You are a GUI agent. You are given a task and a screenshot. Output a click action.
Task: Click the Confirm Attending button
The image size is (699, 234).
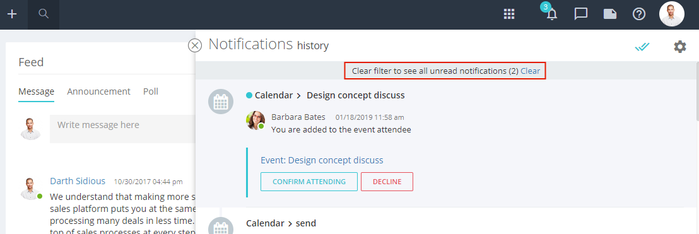click(x=309, y=182)
